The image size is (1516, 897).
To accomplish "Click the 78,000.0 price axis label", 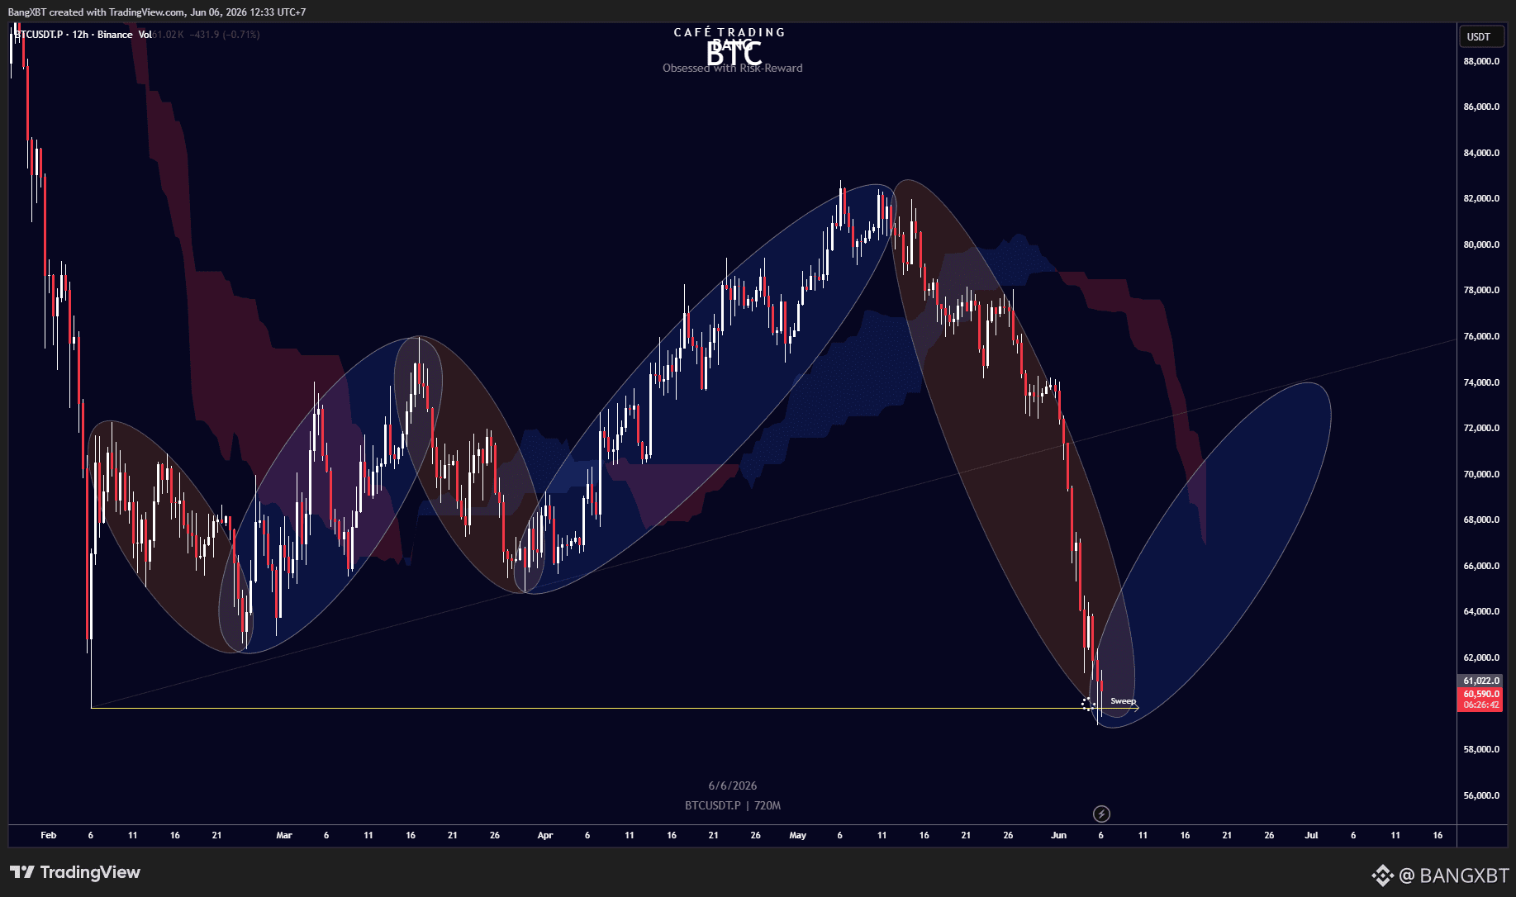I will (1481, 290).
